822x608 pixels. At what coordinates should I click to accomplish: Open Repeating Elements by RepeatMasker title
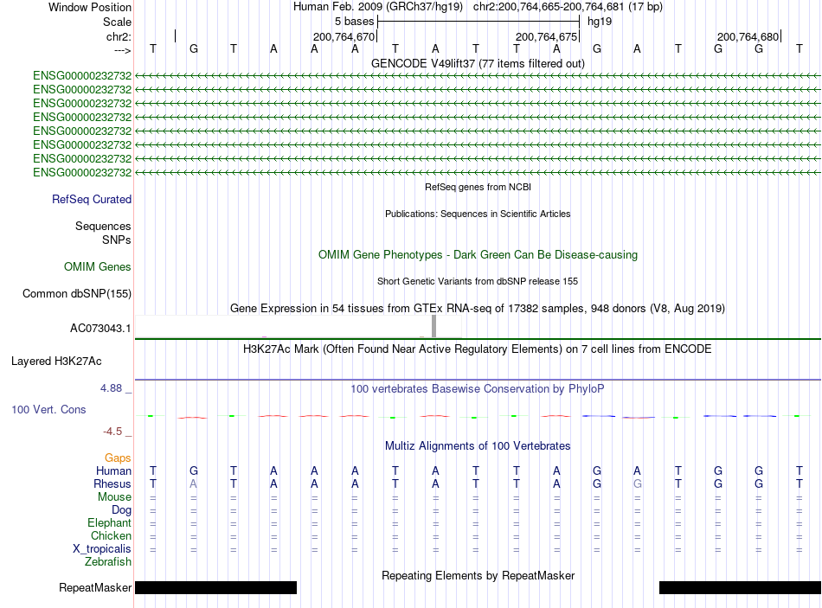[x=478, y=575]
